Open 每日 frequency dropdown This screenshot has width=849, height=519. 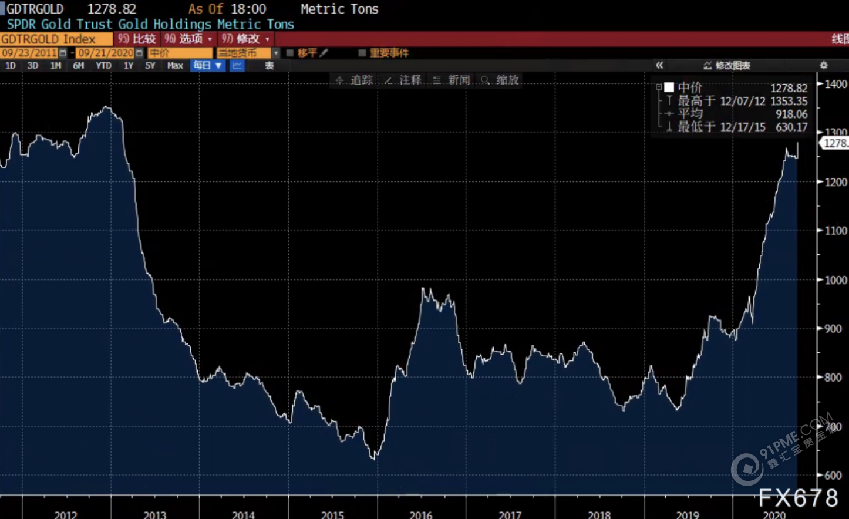click(x=208, y=65)
